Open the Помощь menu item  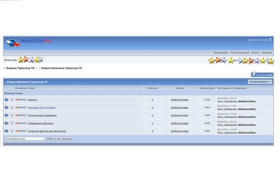267,52
